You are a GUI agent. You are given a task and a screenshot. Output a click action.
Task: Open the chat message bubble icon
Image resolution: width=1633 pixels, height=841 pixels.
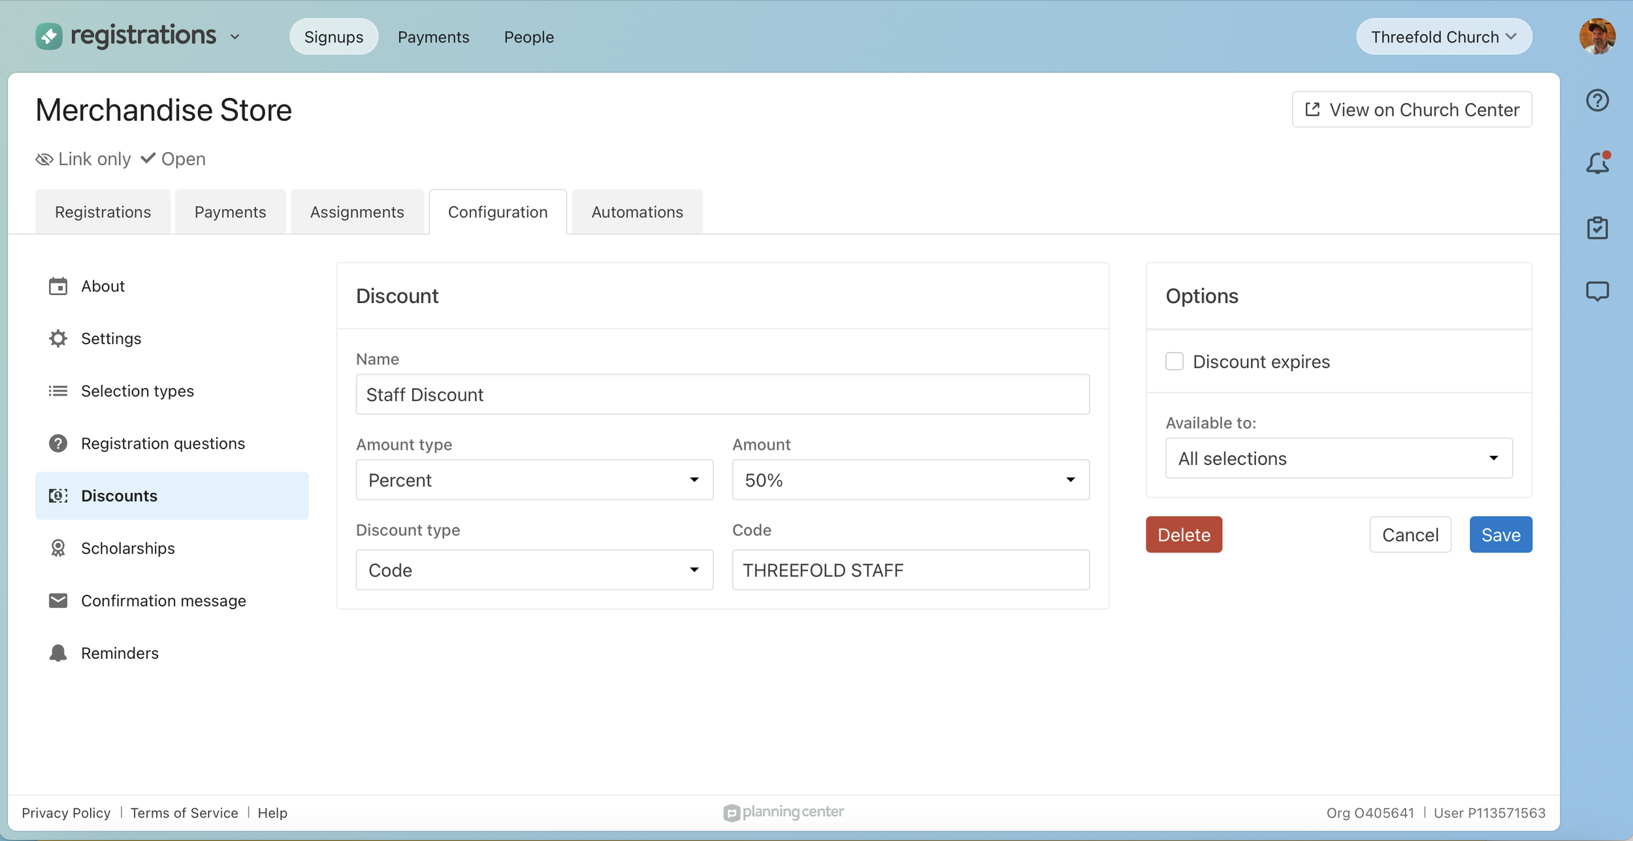(x=1597, y=291)
